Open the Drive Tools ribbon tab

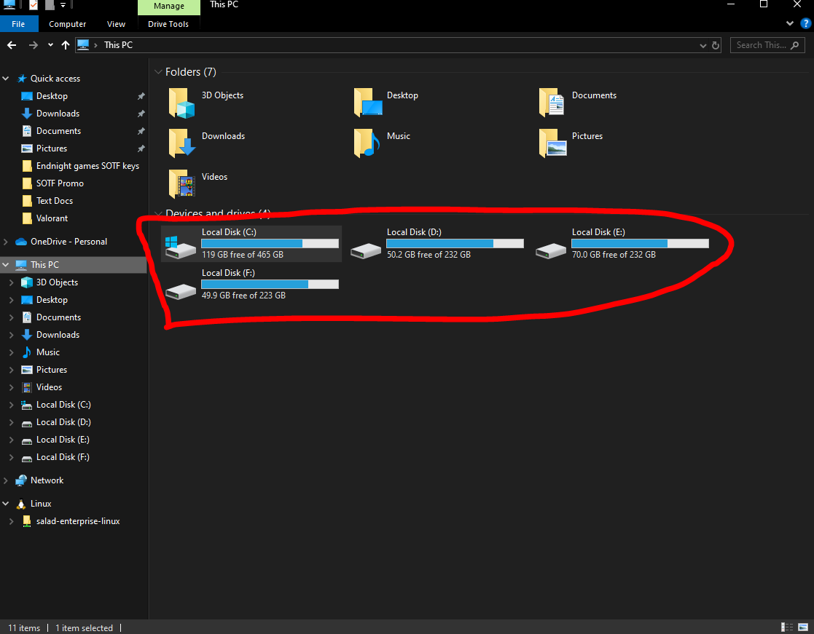click(168, 24)
